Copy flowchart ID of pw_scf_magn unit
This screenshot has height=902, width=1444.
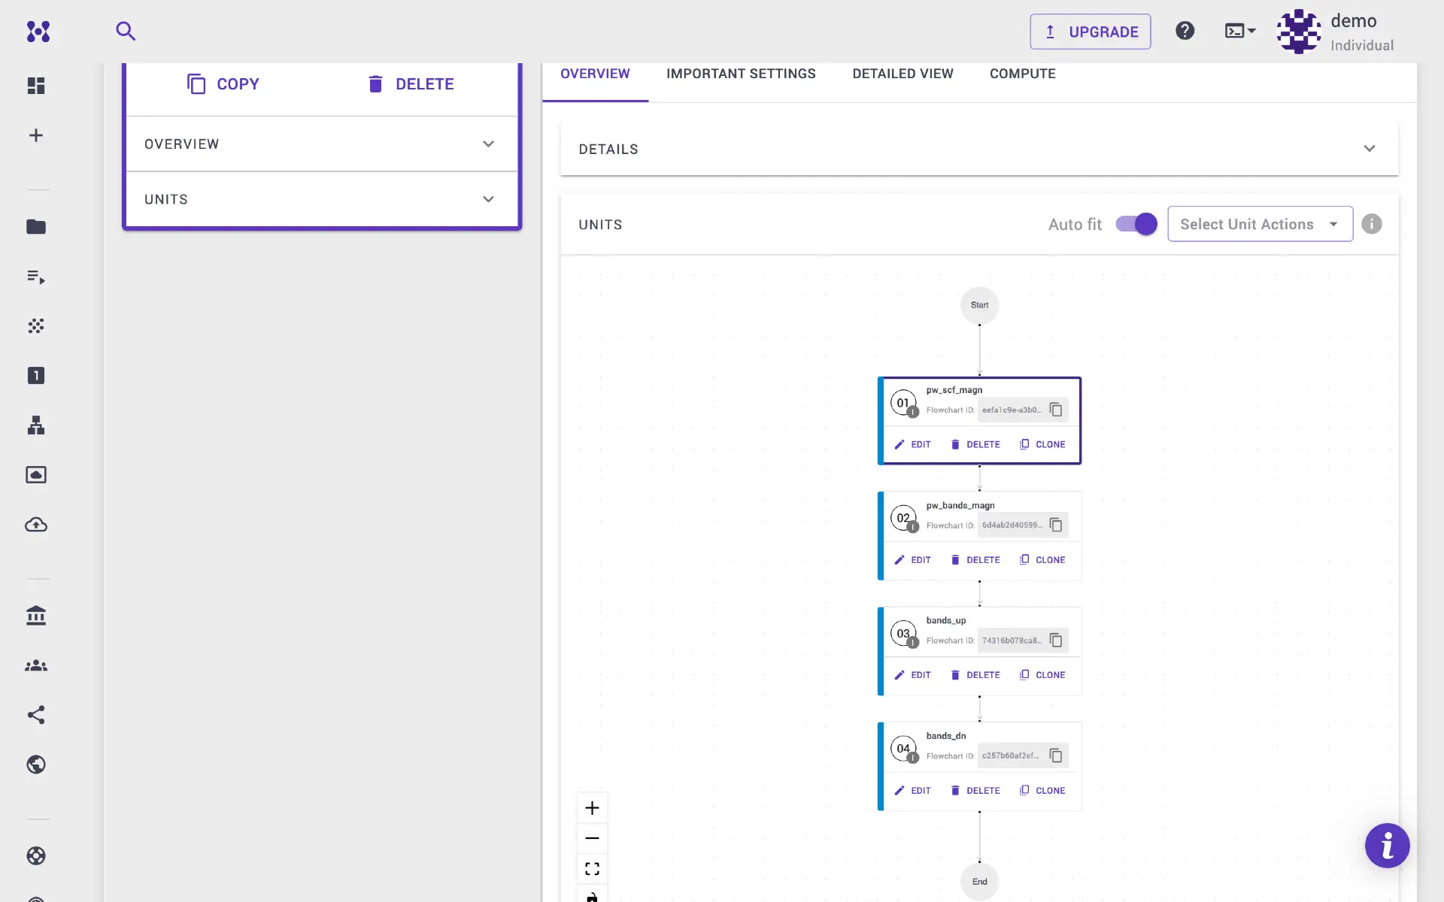pyautogui.click(x=1056, y=410)
